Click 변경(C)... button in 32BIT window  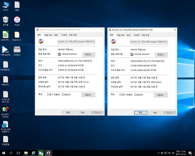[89, 55]
